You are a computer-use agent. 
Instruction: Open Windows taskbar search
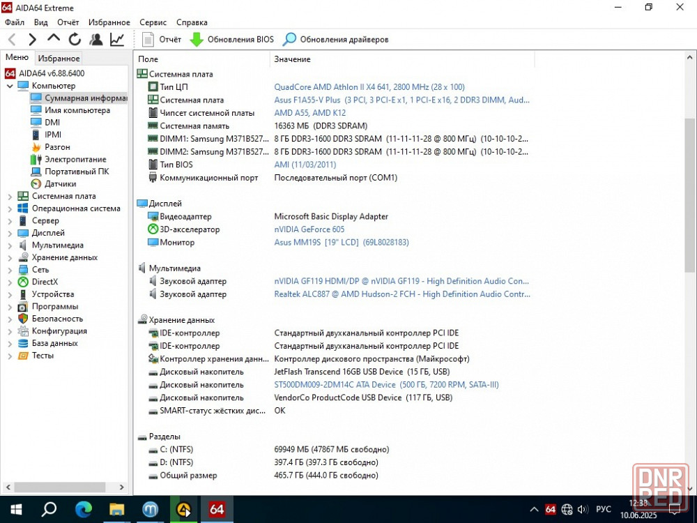click(x=49, y=509)
